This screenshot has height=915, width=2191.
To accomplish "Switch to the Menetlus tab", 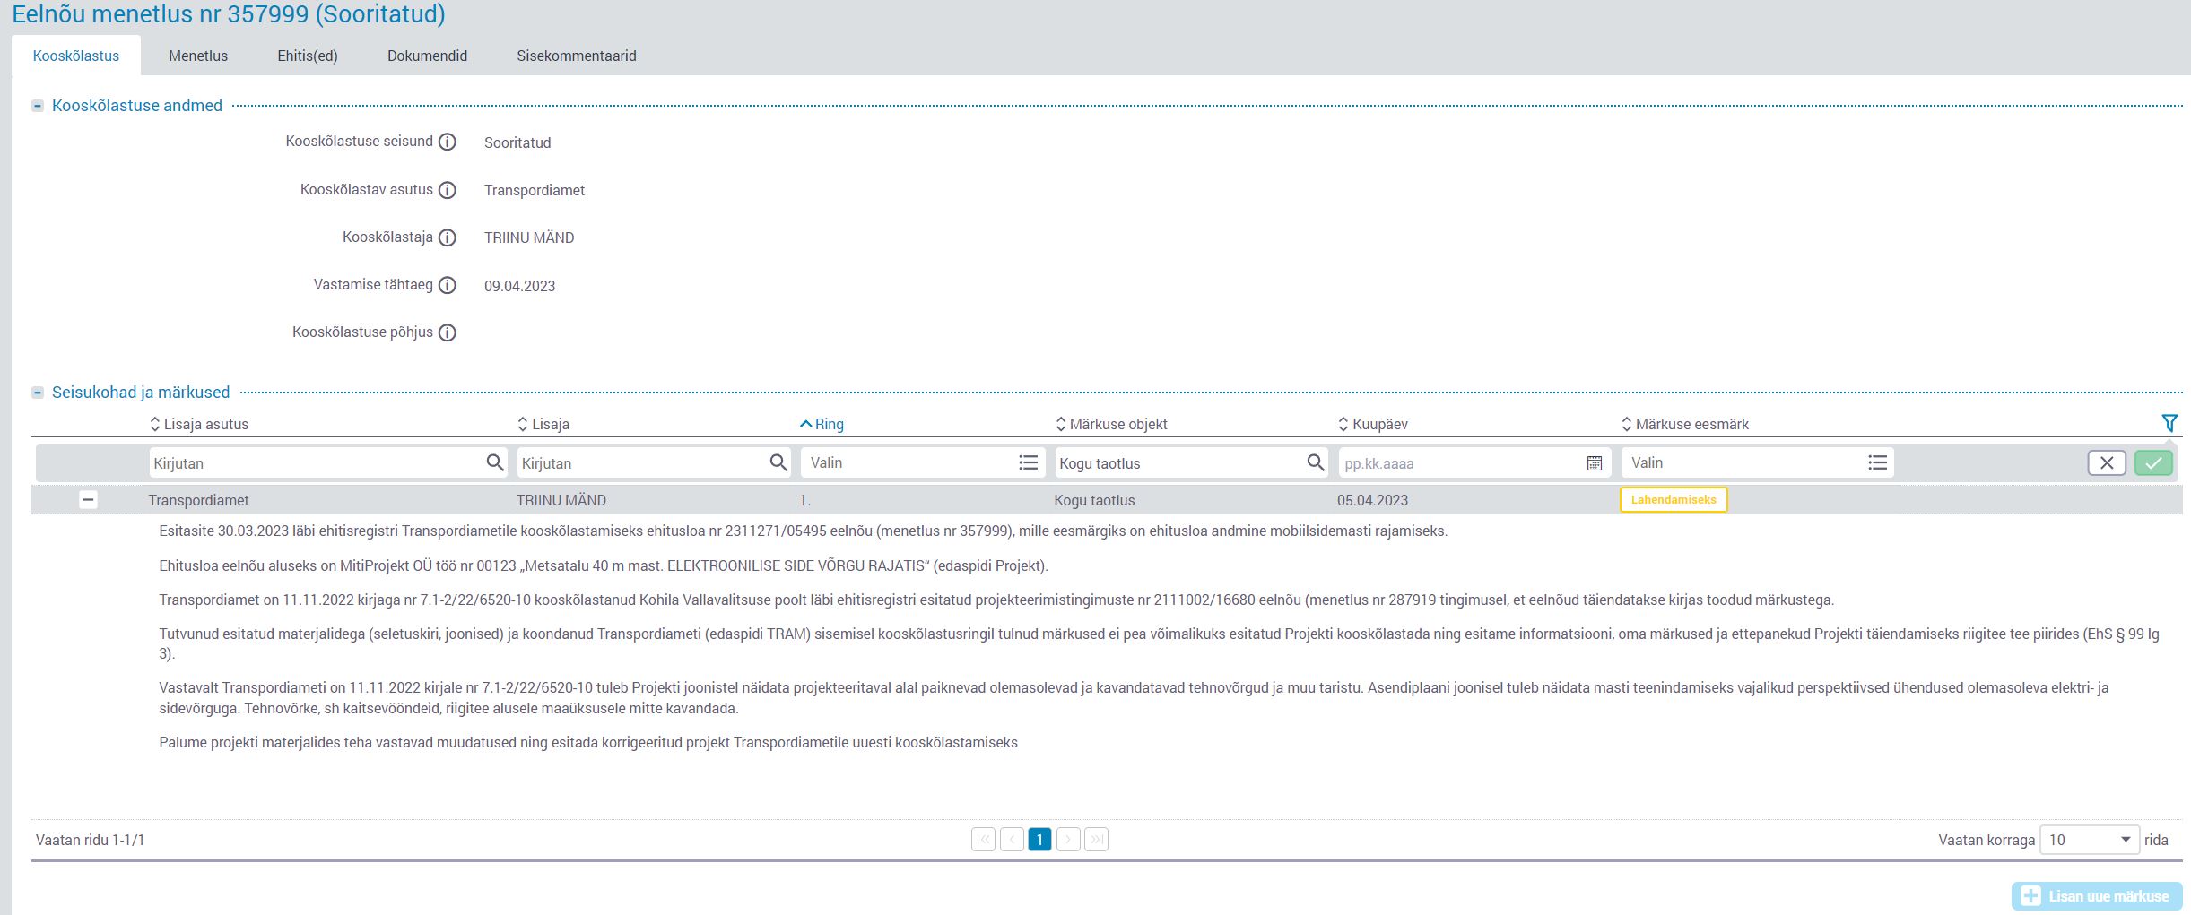I will (x=198, y=56).
